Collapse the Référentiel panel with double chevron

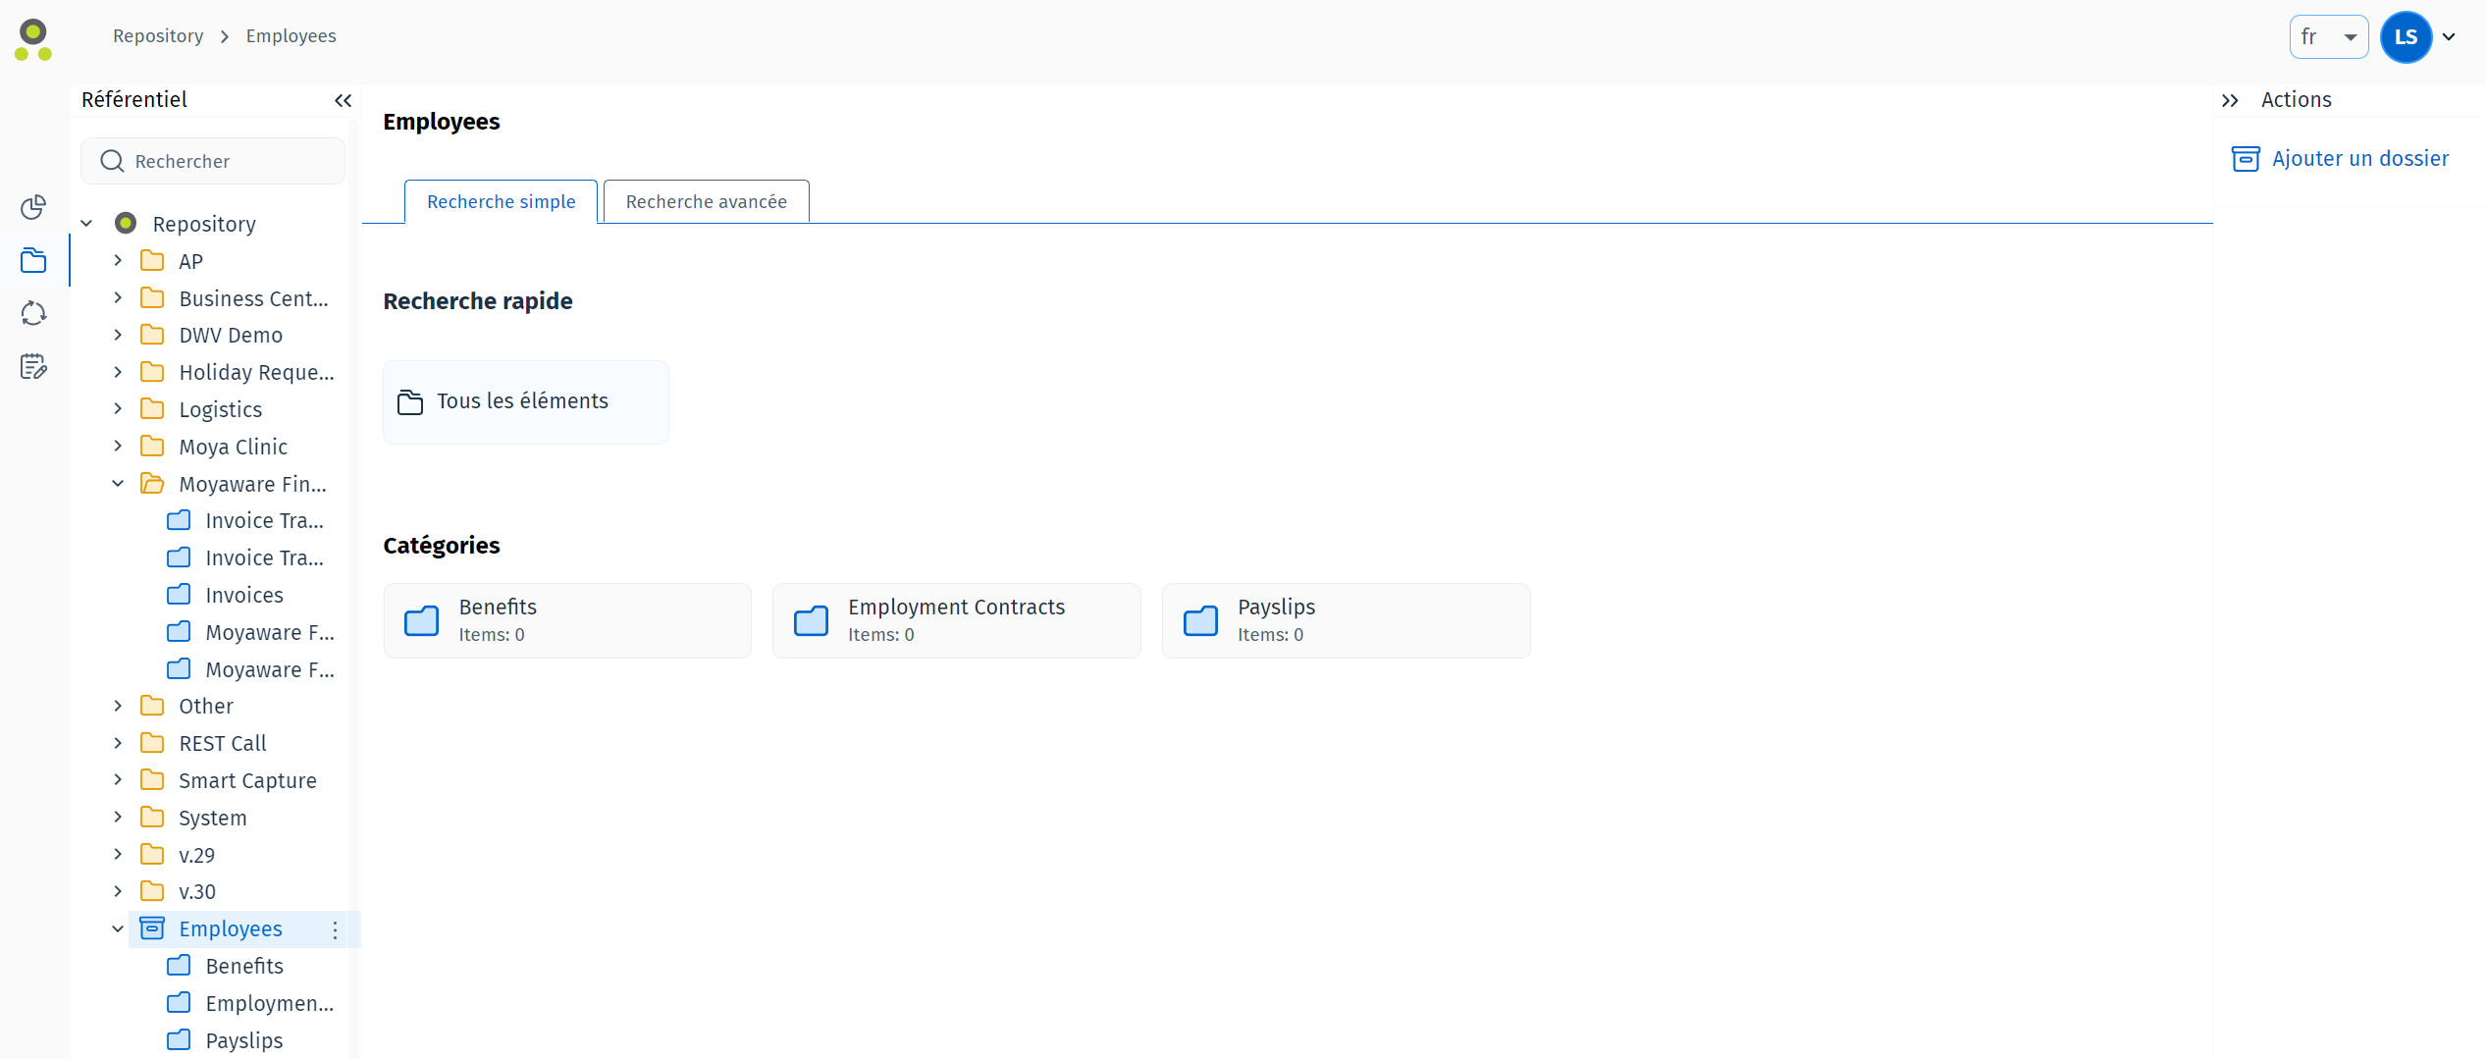[x=343, y=100]
